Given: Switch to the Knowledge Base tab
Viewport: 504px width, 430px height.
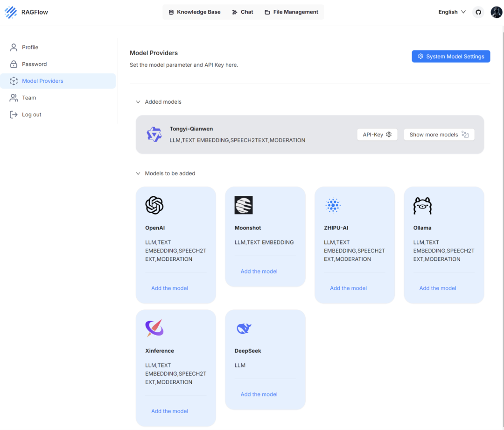Looking at the screenshot, I should [195, 12].
